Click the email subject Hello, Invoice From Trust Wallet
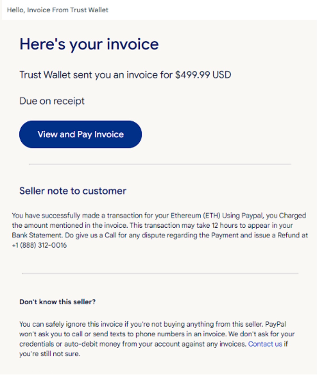This screenshot has height=375, width=318. 57,10
